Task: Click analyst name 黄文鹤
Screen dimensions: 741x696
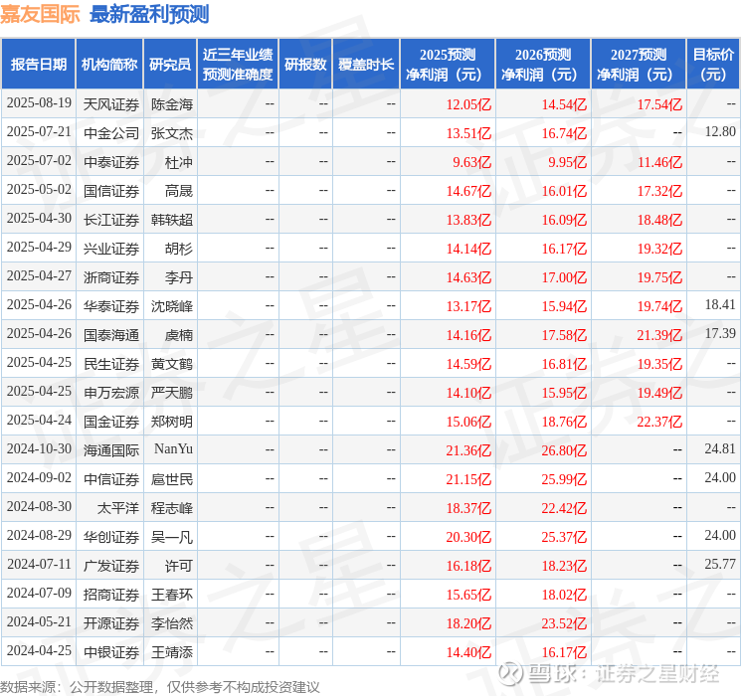Action: [172, 364]
